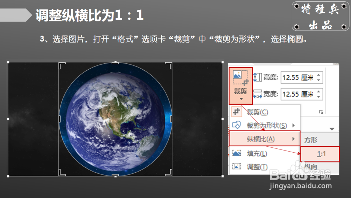The height and width of the screenshot is (198, 351).
Task: Grab the top-right corner crop handle
Action: coord(169,65)
